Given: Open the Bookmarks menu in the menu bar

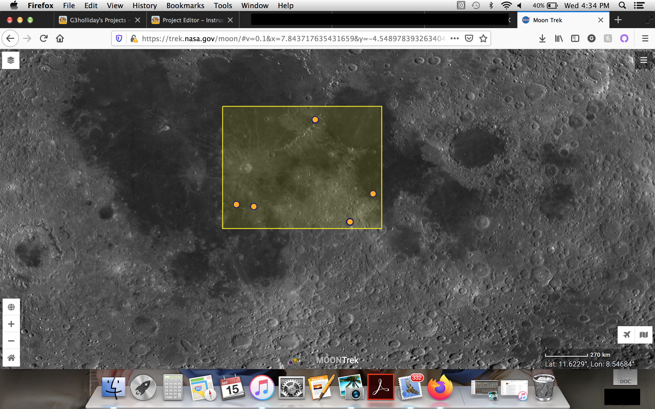Looking at the screenshot, I should coord(185,5).
